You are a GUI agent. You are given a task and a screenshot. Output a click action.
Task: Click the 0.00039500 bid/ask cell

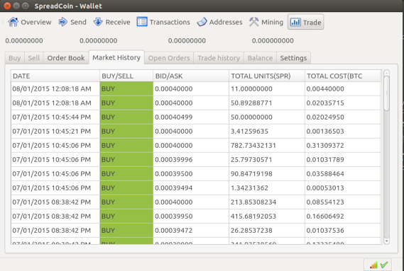[191, 173]
